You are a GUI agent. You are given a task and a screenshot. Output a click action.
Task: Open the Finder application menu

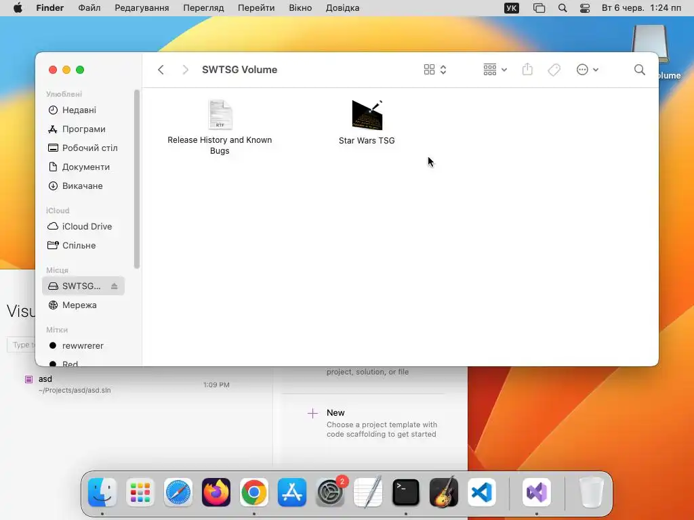tap(50, 8)
